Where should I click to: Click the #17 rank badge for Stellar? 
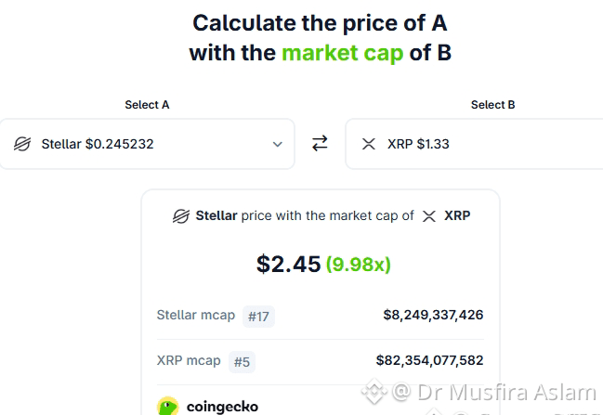click(x=258, y=317)
